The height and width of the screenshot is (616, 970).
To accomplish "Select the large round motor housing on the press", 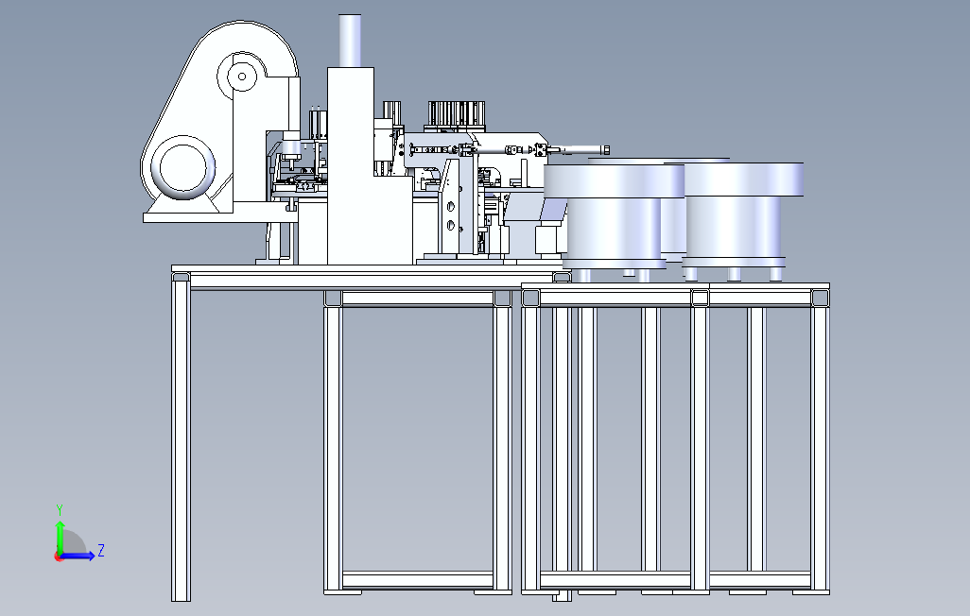I will click(182, 167).
